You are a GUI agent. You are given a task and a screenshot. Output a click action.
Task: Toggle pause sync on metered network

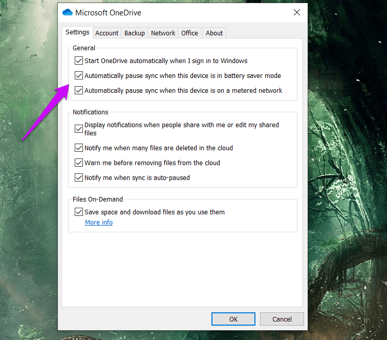[x=79, y=90]
